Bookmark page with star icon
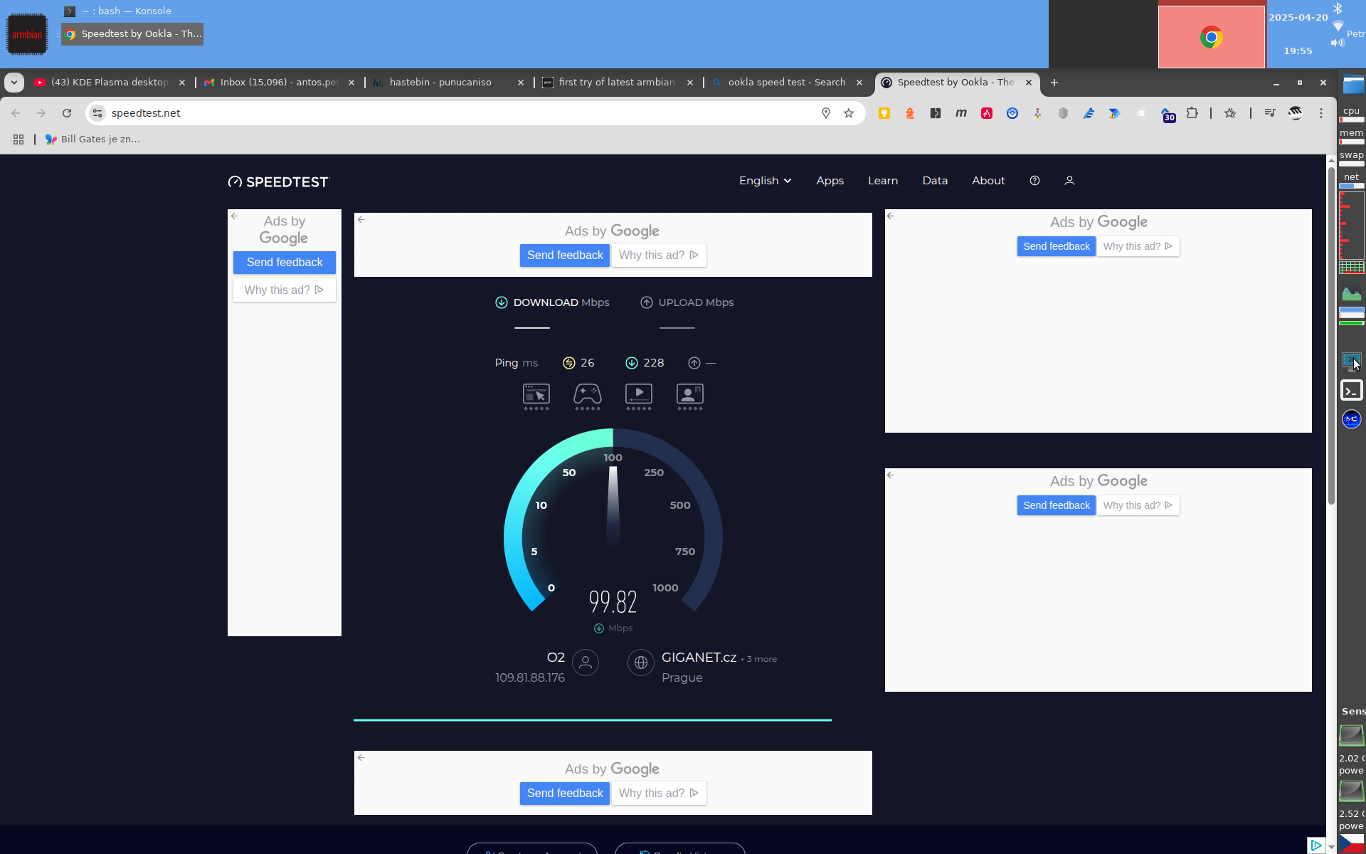The width and height of the screenshot is (1366, 854). (849, 113)
